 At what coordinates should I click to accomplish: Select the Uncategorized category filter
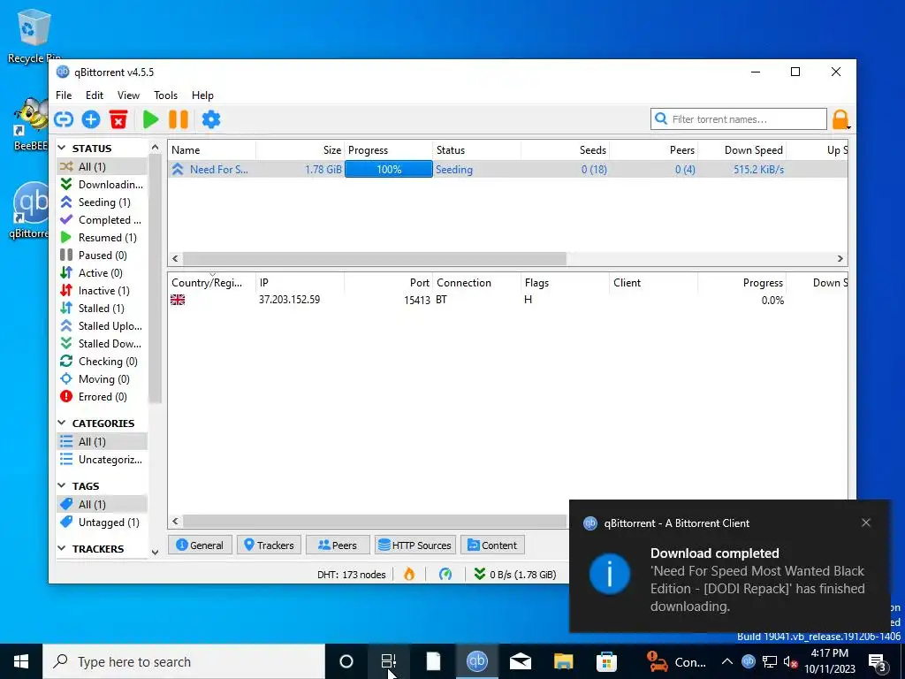(x=102, y=460)
